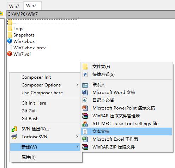
Task: Open 属性(R) properties entry
Action: pyautogui.click(x=29, y=157)
